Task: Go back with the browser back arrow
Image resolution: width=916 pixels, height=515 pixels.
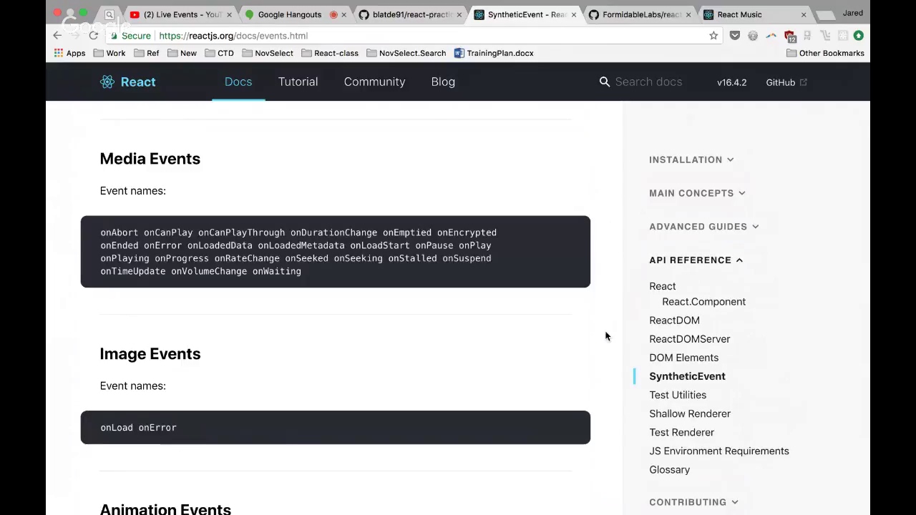Action: pyautogui.click(x=57, y=36)
